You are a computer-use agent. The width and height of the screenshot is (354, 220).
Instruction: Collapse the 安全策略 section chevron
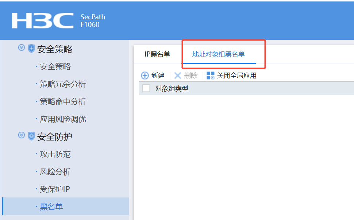point(22,48)
